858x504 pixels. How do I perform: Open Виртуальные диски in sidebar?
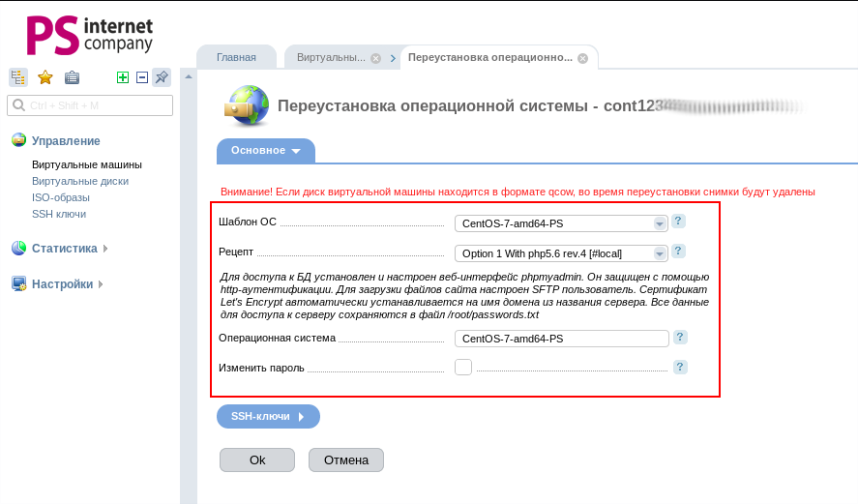tap(80, 181)
